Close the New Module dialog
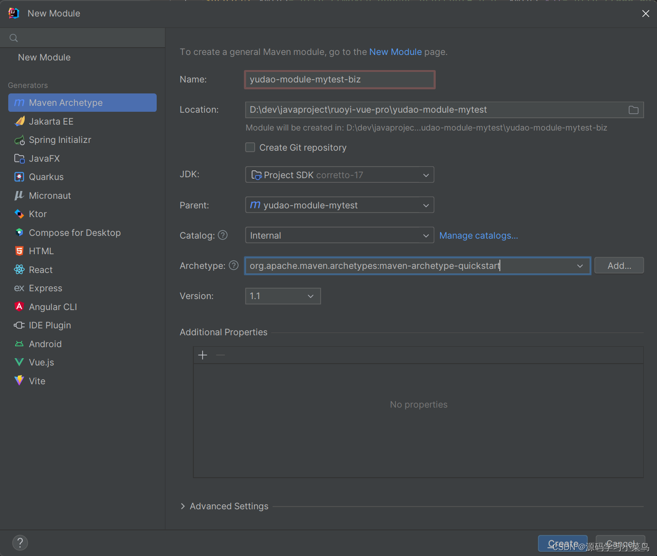This screenshot has width=657, height=556. point(646,13)
